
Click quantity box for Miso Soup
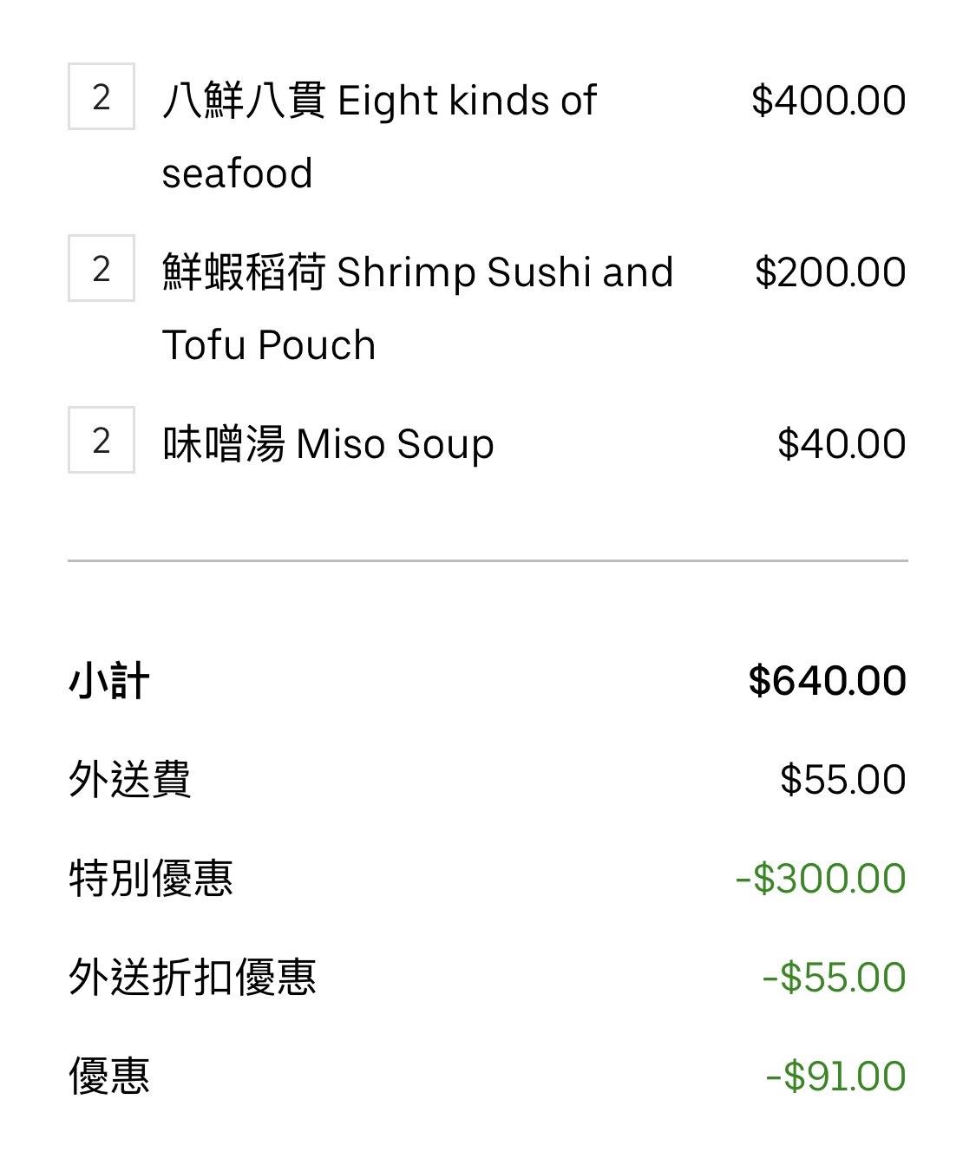(102, 440)
